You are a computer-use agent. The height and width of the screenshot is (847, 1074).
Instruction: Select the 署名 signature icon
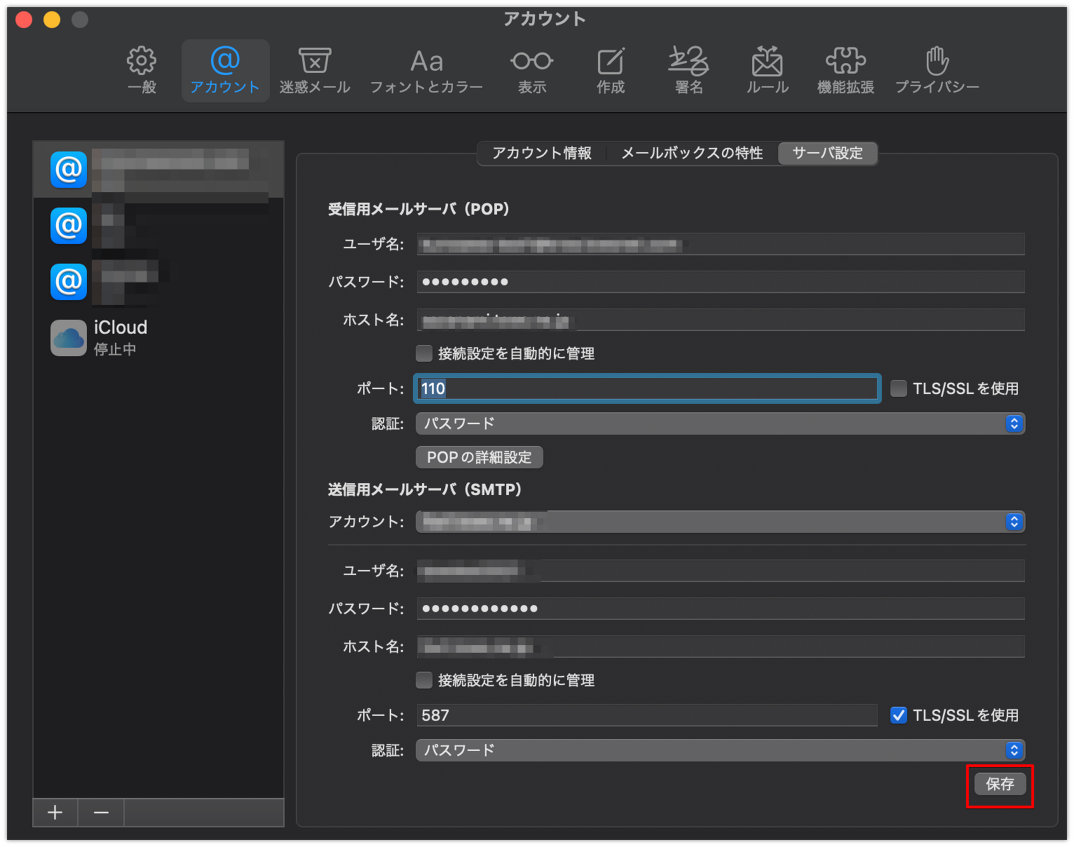(x=688, y=70)
